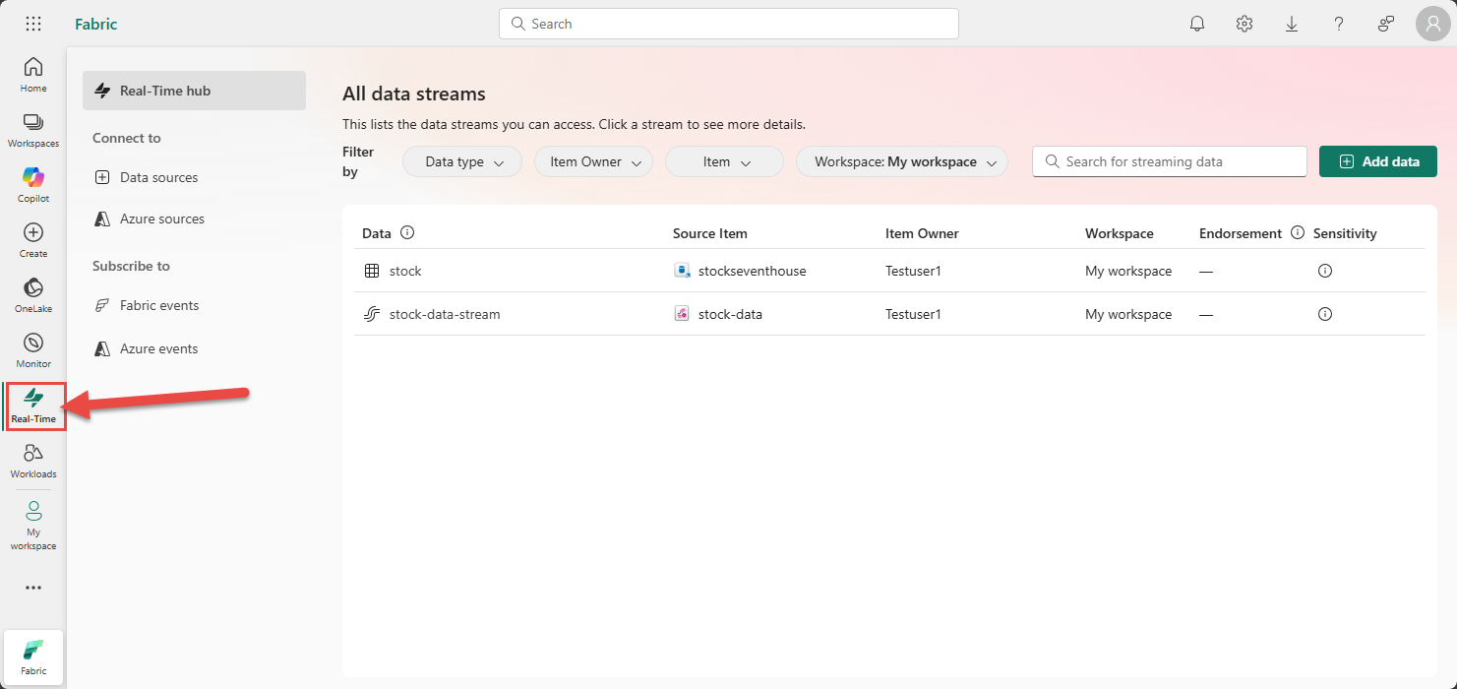Open the app launcher grid icon

[x=33, y=24]
